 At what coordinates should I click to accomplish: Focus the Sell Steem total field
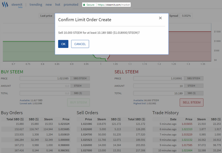(159, 93)
